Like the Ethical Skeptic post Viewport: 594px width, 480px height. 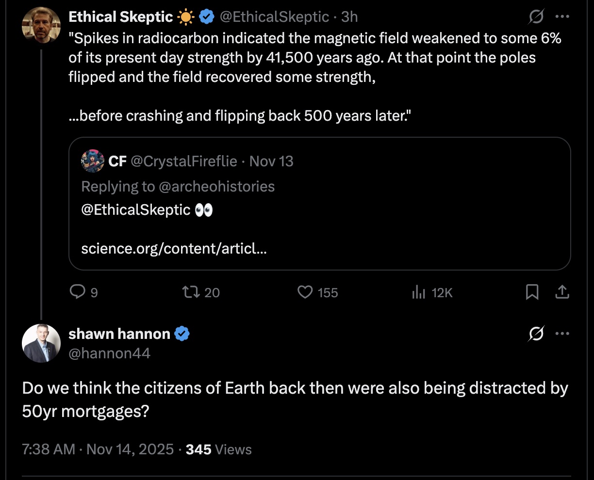(305, 292)
